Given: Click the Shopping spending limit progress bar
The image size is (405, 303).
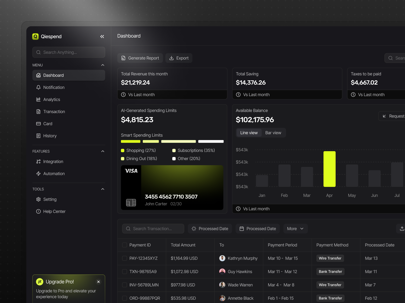Looking at the screenshot, I should 130,141.
